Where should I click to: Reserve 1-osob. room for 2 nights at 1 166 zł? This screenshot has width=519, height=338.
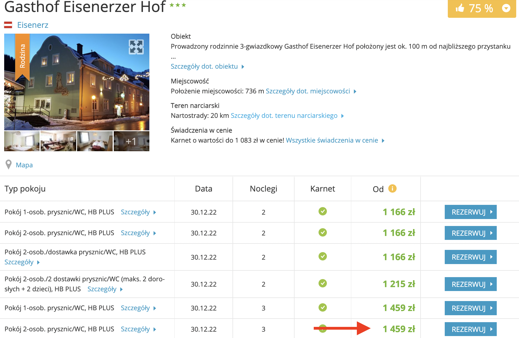tap(471, 212)
